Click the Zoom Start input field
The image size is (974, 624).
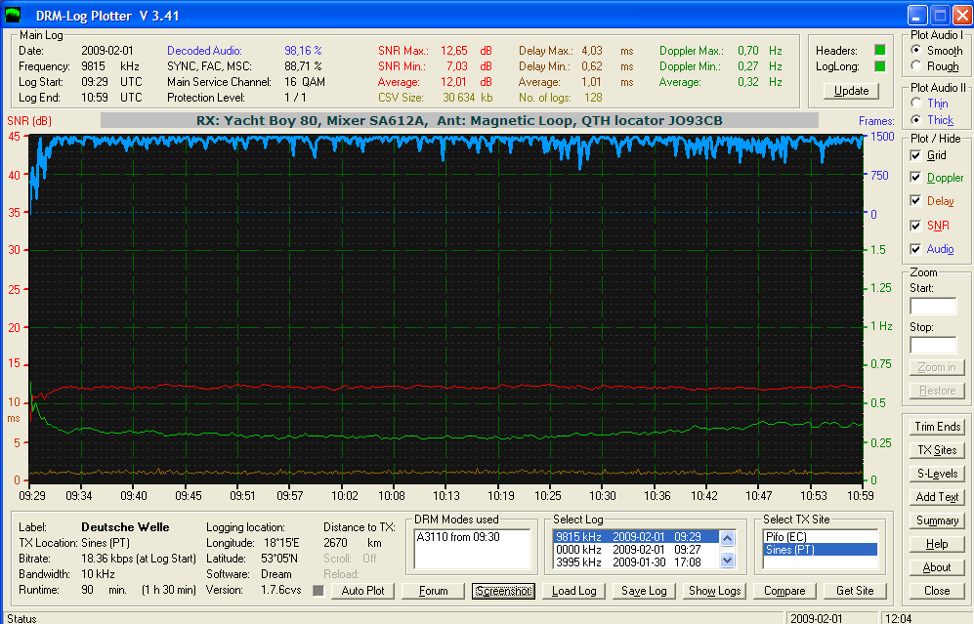(933, 306)
